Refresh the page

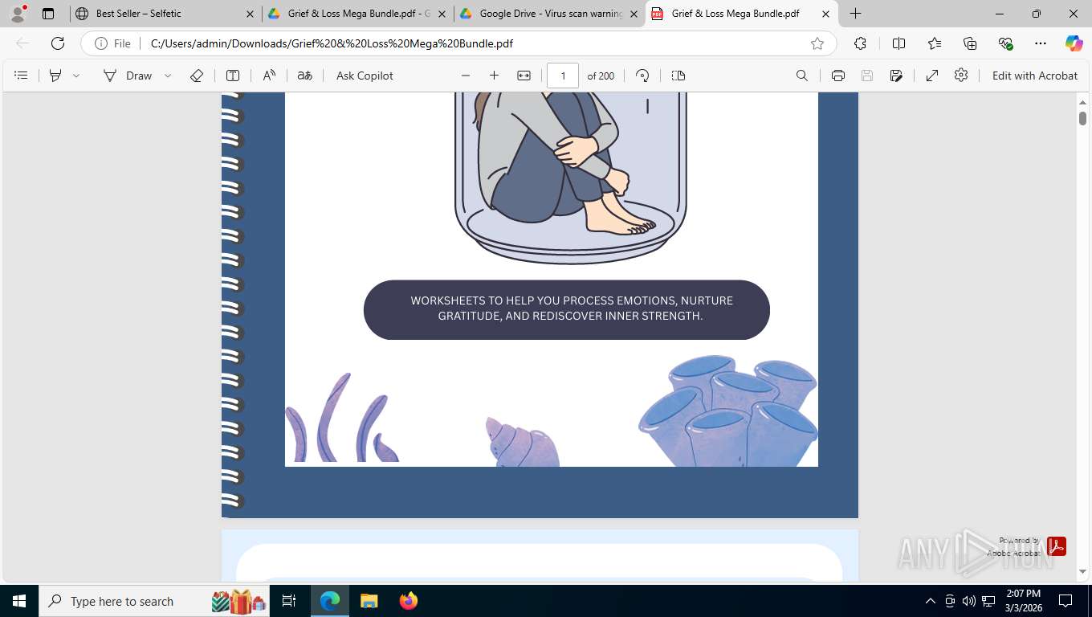(58, 43)
